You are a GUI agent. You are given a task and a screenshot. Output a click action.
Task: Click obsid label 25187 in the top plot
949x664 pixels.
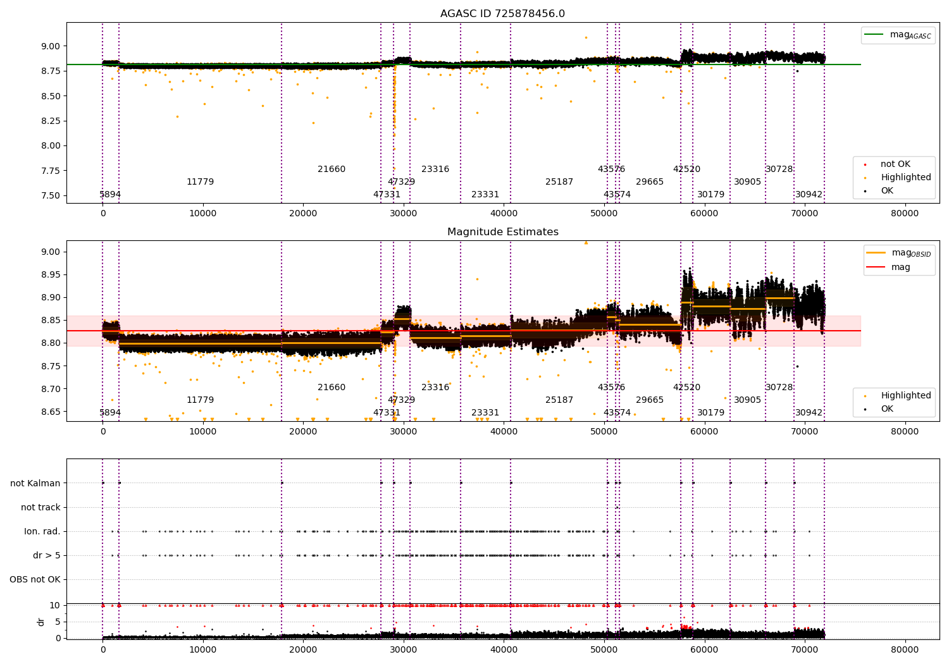(x=559, y=182)
